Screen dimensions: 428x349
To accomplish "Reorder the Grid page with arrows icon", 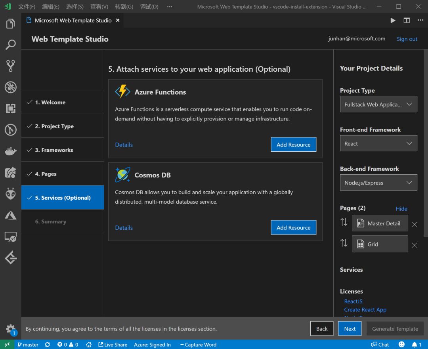I will 344,242.
